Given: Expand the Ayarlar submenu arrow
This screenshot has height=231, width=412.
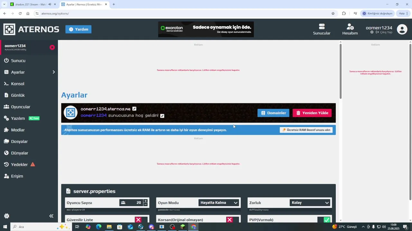Looking at the screenshot, I should [54, 72].
